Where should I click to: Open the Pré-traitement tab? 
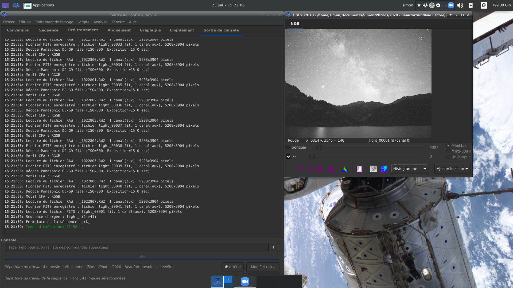[x=83, y=30]
